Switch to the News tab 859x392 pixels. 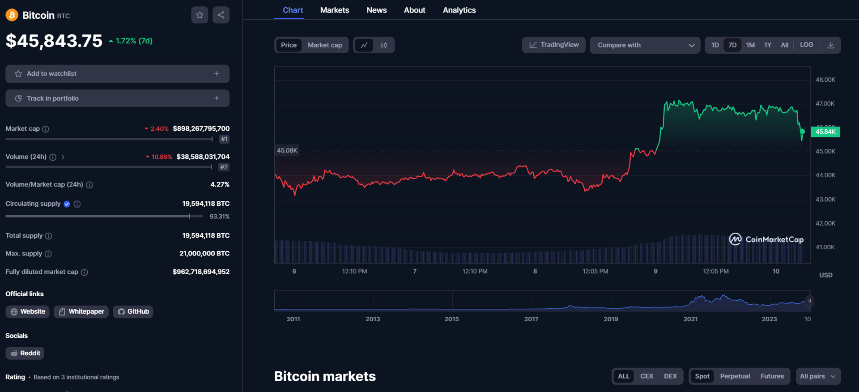point(377,10)
